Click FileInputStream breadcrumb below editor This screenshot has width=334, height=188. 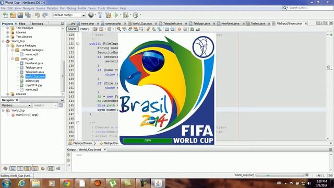[82, 144]
